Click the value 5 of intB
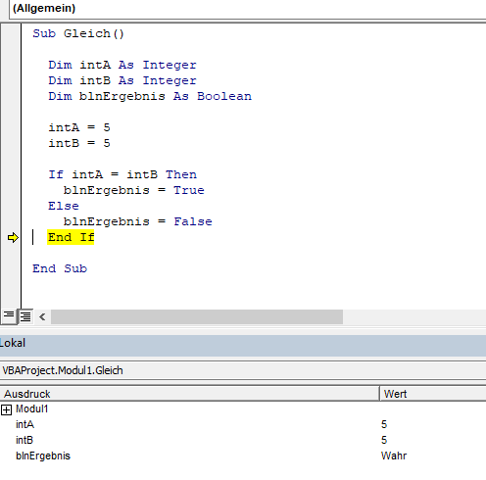Viewport: 486px width, 480px height. pyautogui.click(x=384, y=440)
